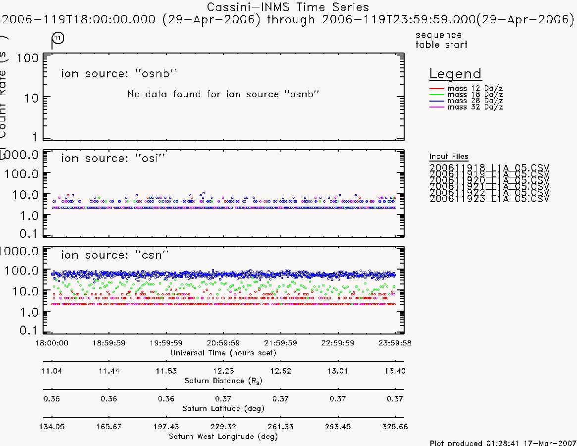Click the Saturn Distance axis title

(x=223, y=381)
